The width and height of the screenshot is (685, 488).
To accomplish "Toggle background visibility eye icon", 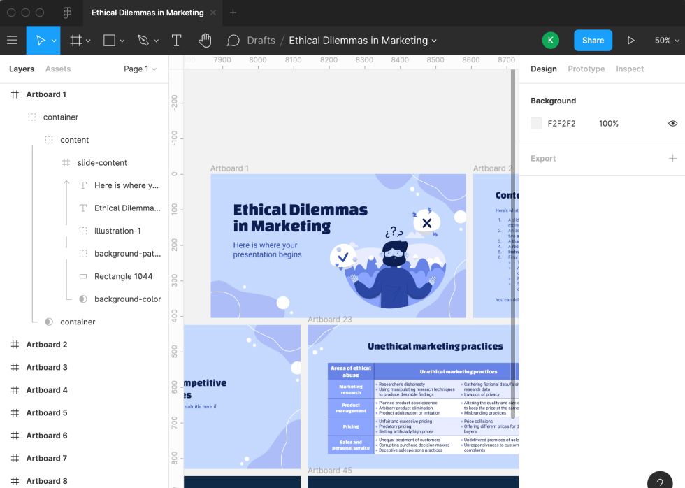I will coord(672,124).
